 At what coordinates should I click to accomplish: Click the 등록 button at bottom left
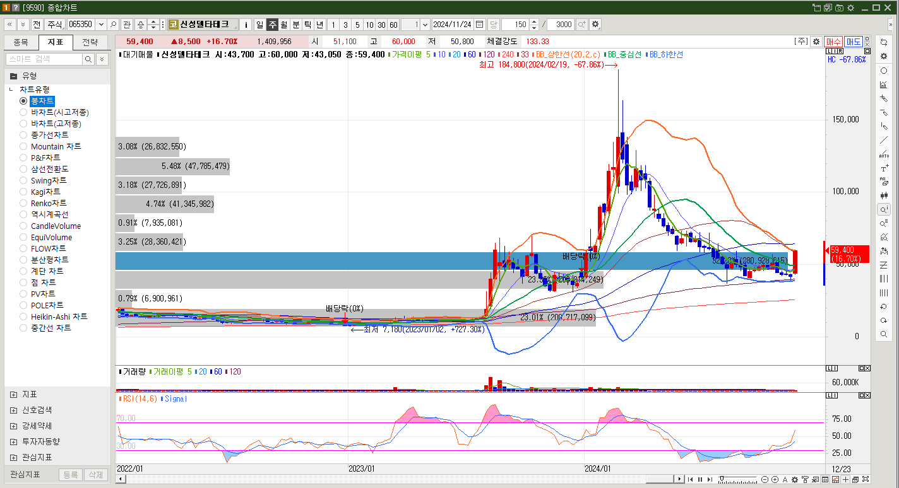click(71, 475)
